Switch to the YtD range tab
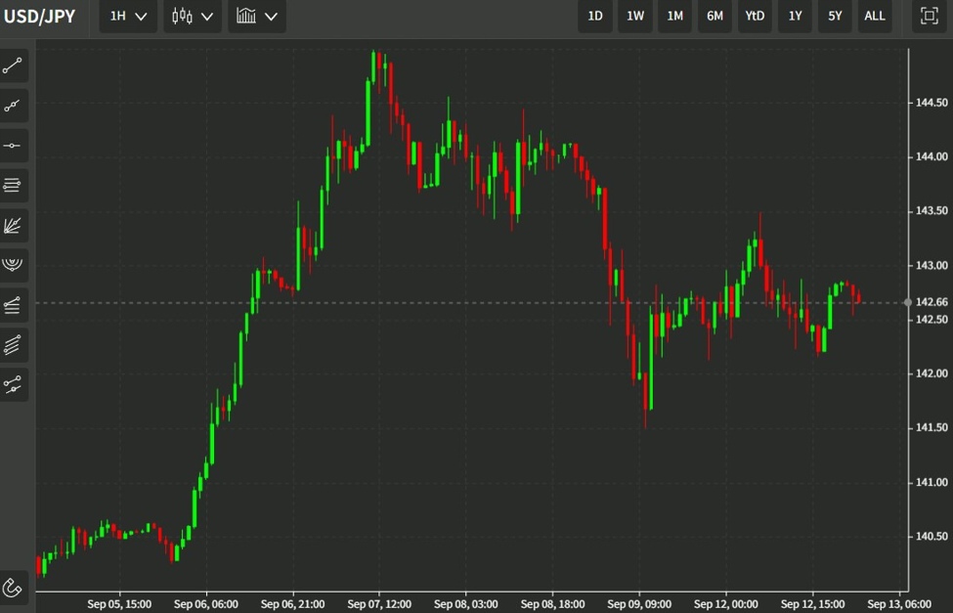953x613 pixels. point(754,16)
